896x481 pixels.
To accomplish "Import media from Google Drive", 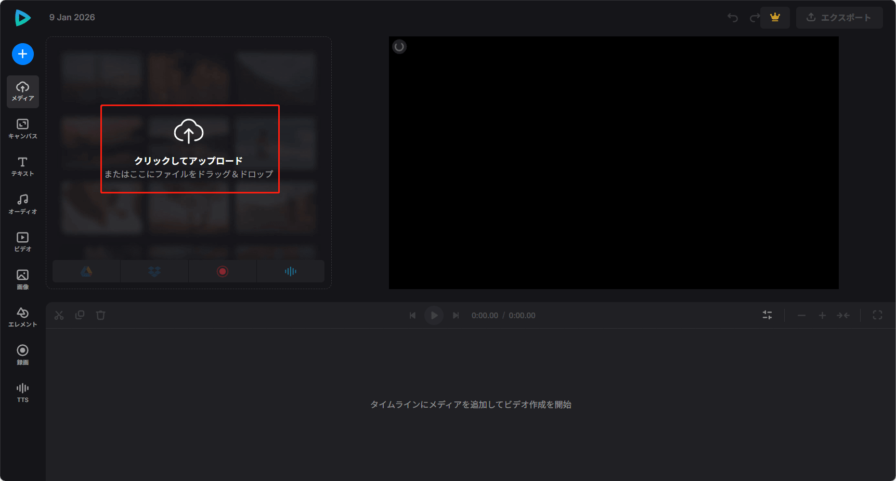I will click(x=86, y=271).
